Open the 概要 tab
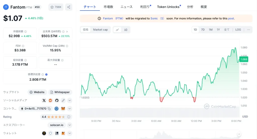This screenshot has width=257, height=139. [204, 7]
